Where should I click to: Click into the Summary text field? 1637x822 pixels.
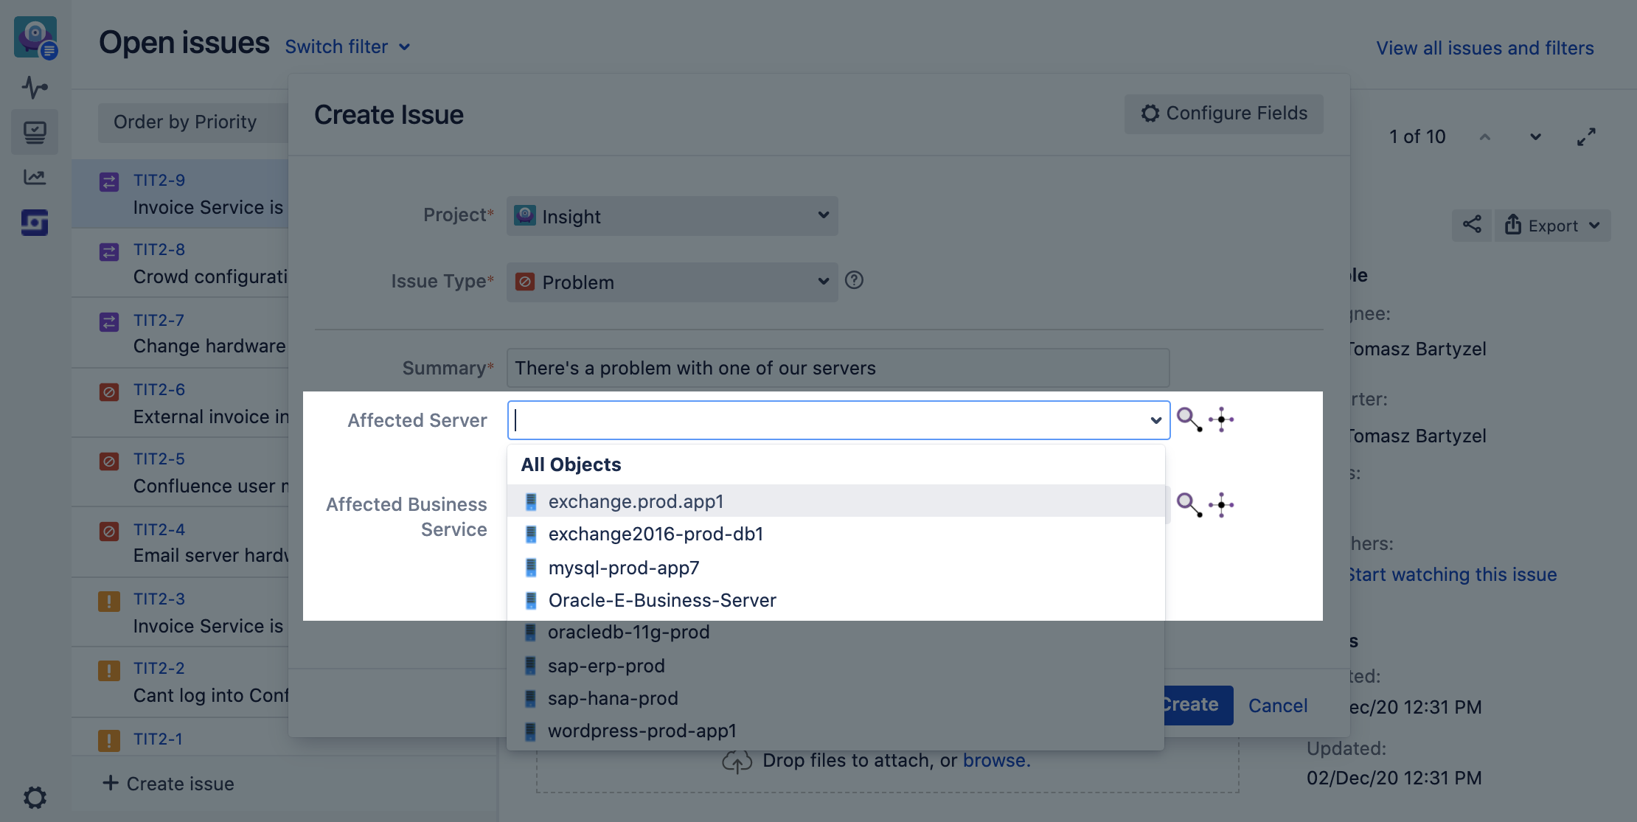(x=838, y=368)
